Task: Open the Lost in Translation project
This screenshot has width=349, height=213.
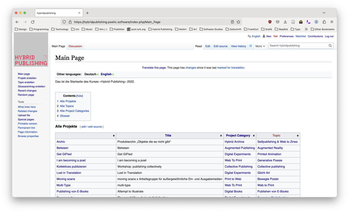Action: pos(69,173)
